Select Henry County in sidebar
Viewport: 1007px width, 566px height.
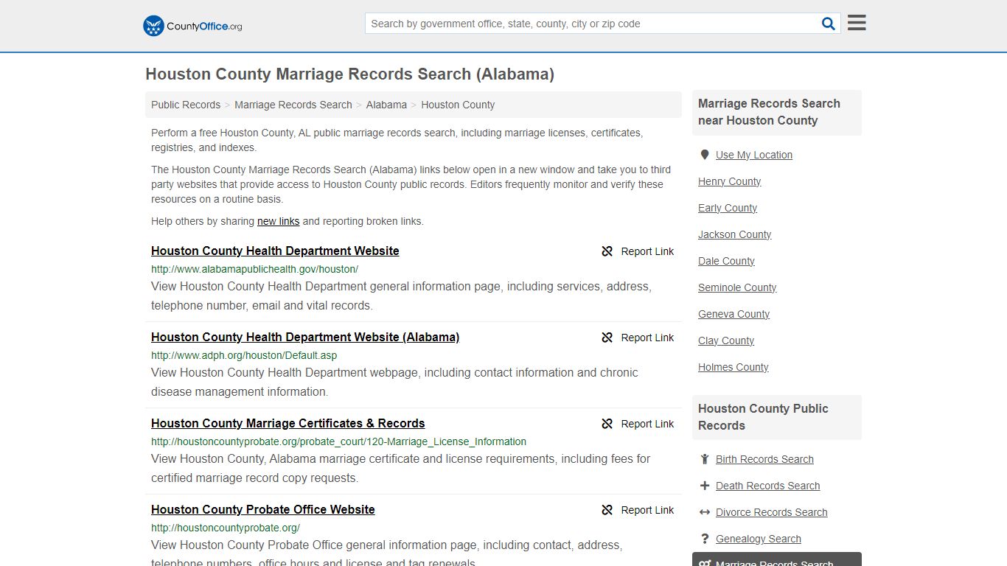click(730, 181)
